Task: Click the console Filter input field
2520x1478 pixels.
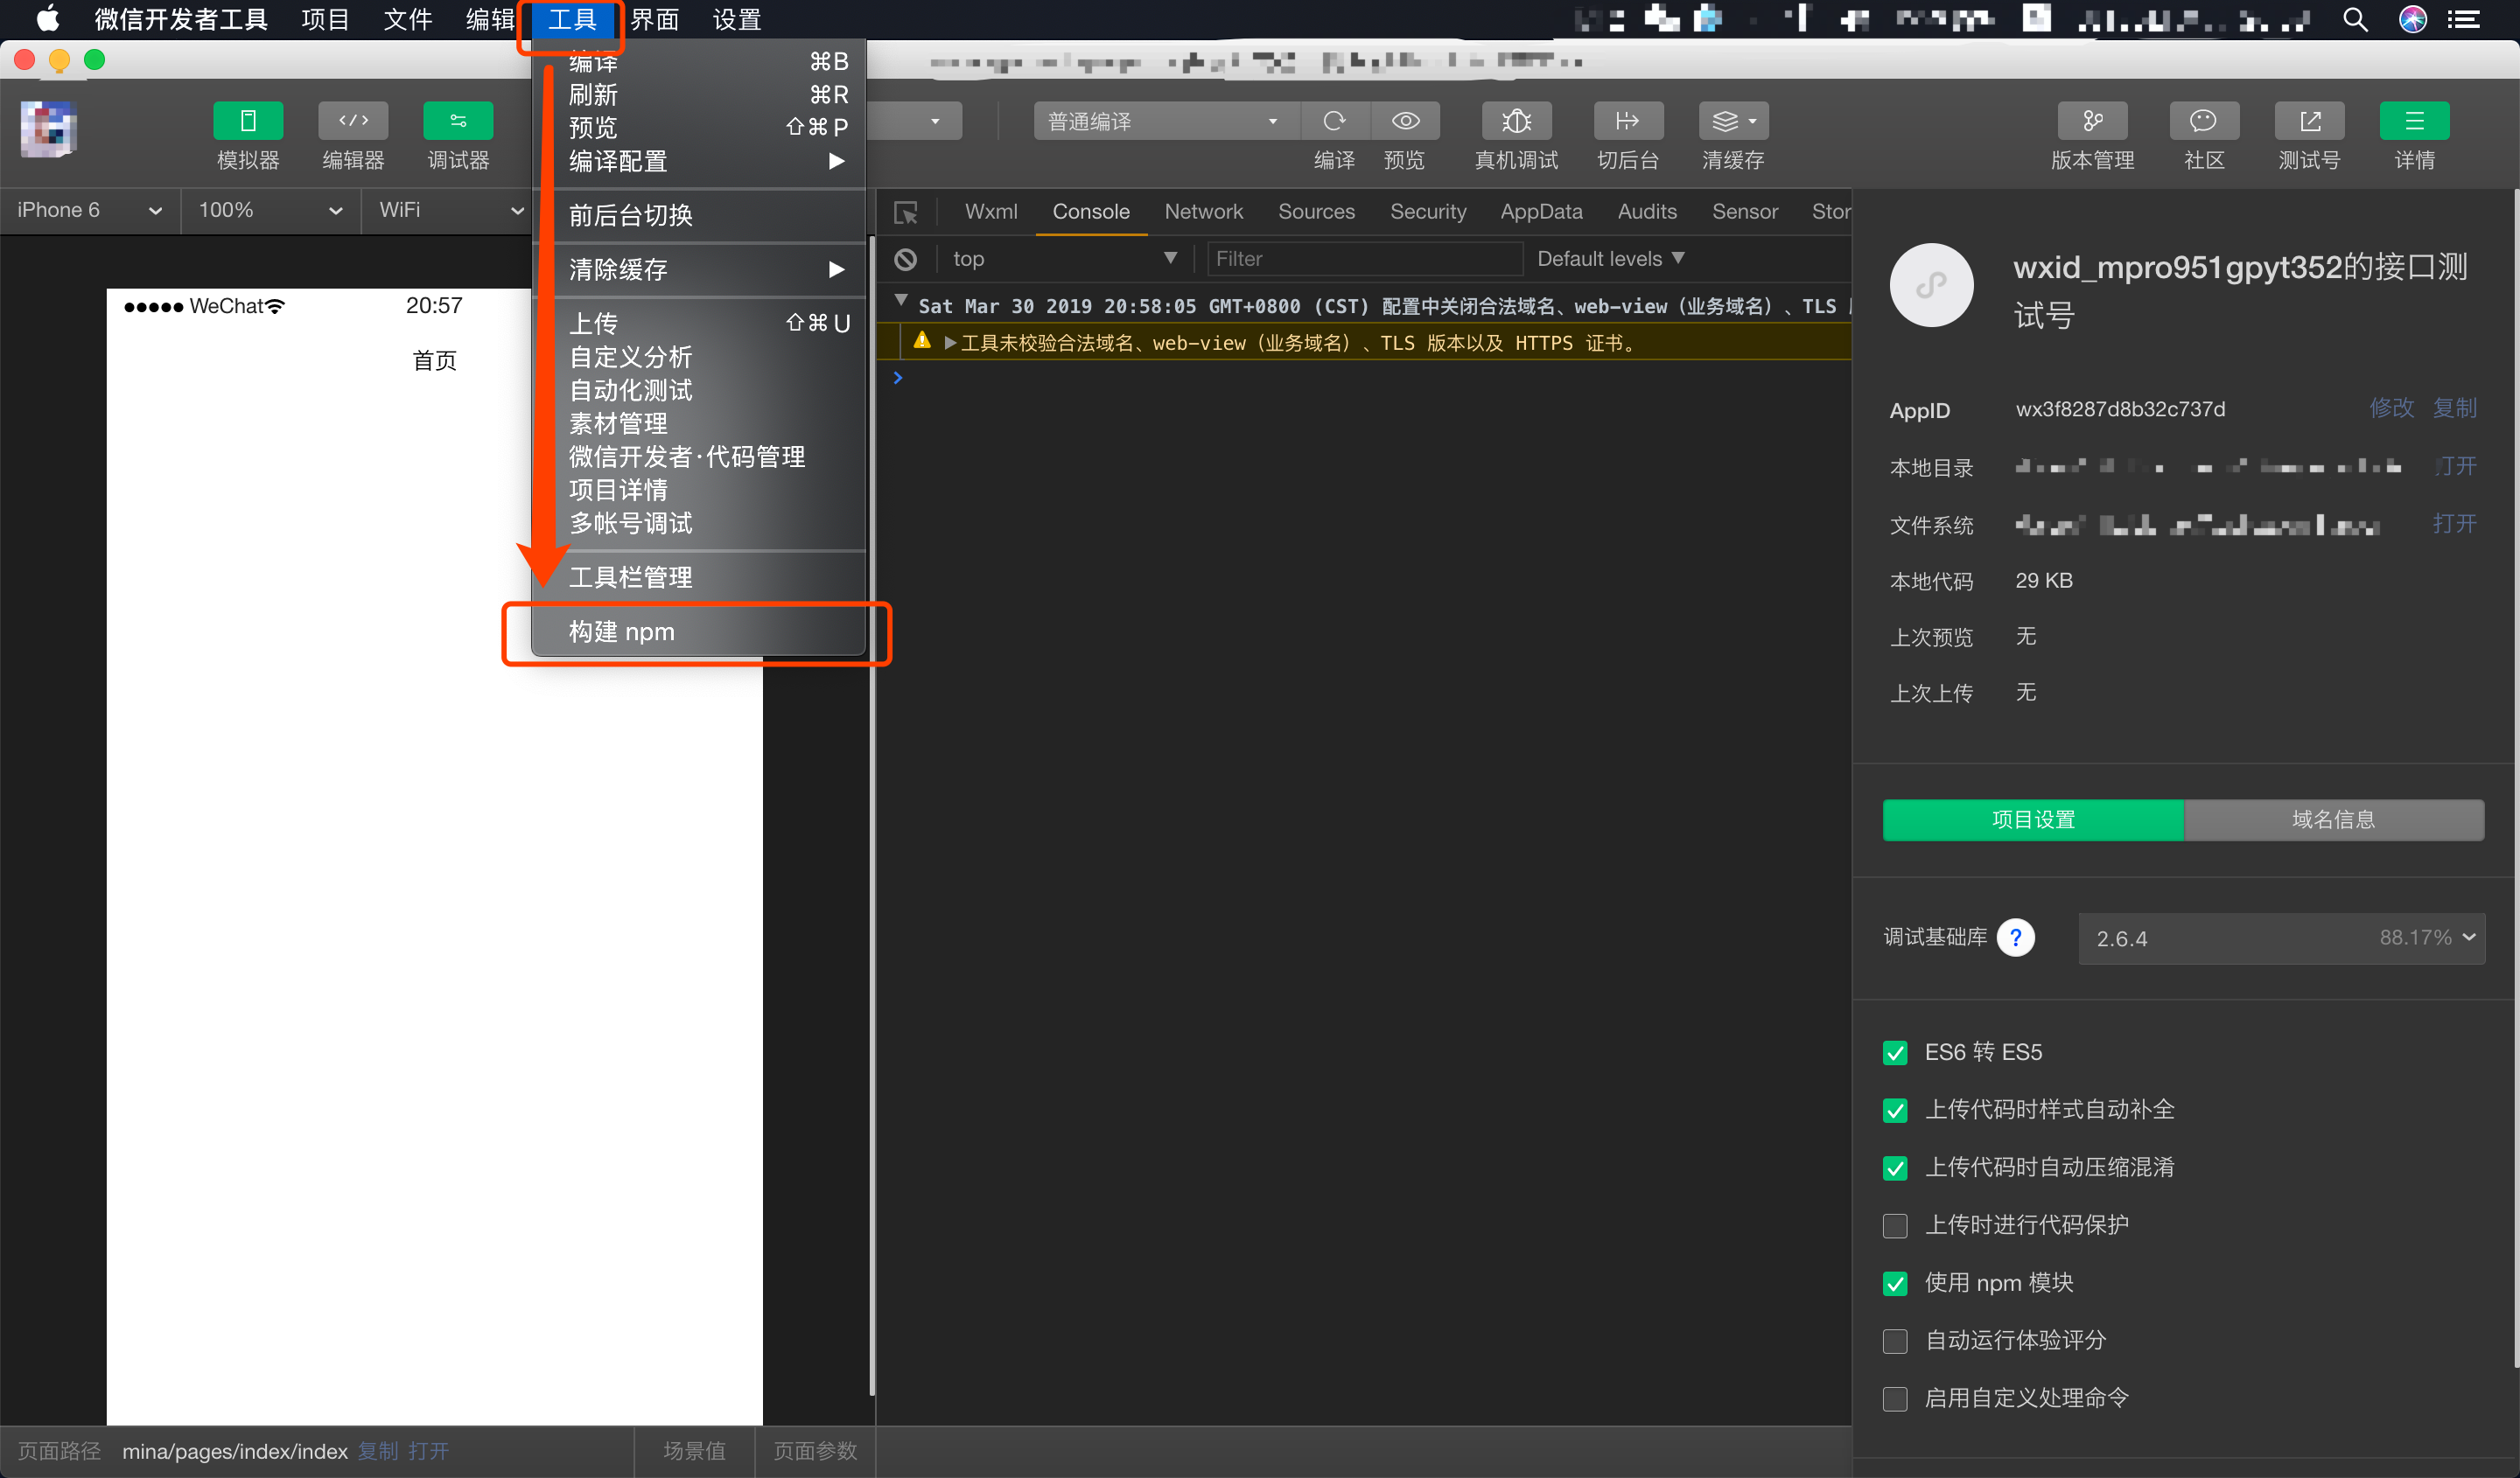Action: click(x=1364, y=259)
